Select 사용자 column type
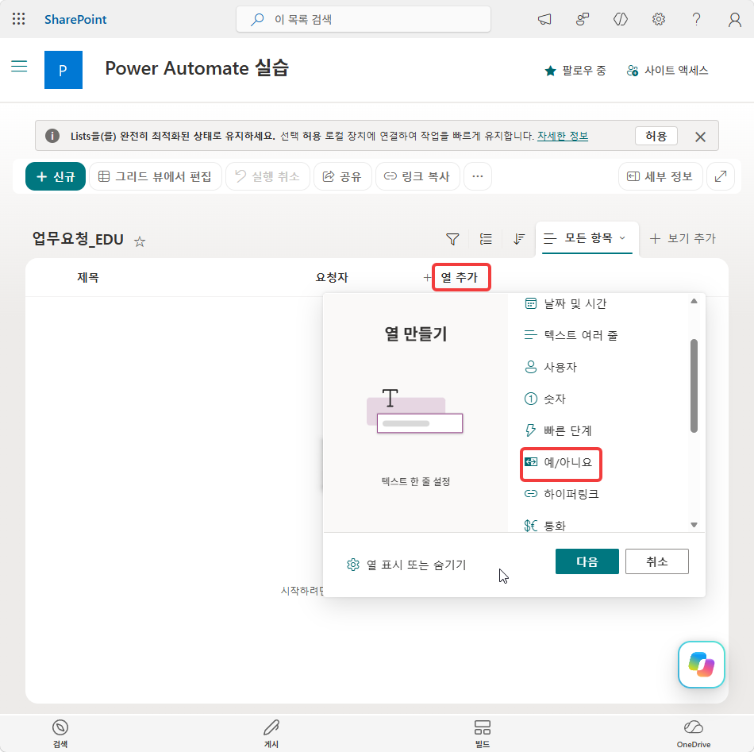 (550, 367)
